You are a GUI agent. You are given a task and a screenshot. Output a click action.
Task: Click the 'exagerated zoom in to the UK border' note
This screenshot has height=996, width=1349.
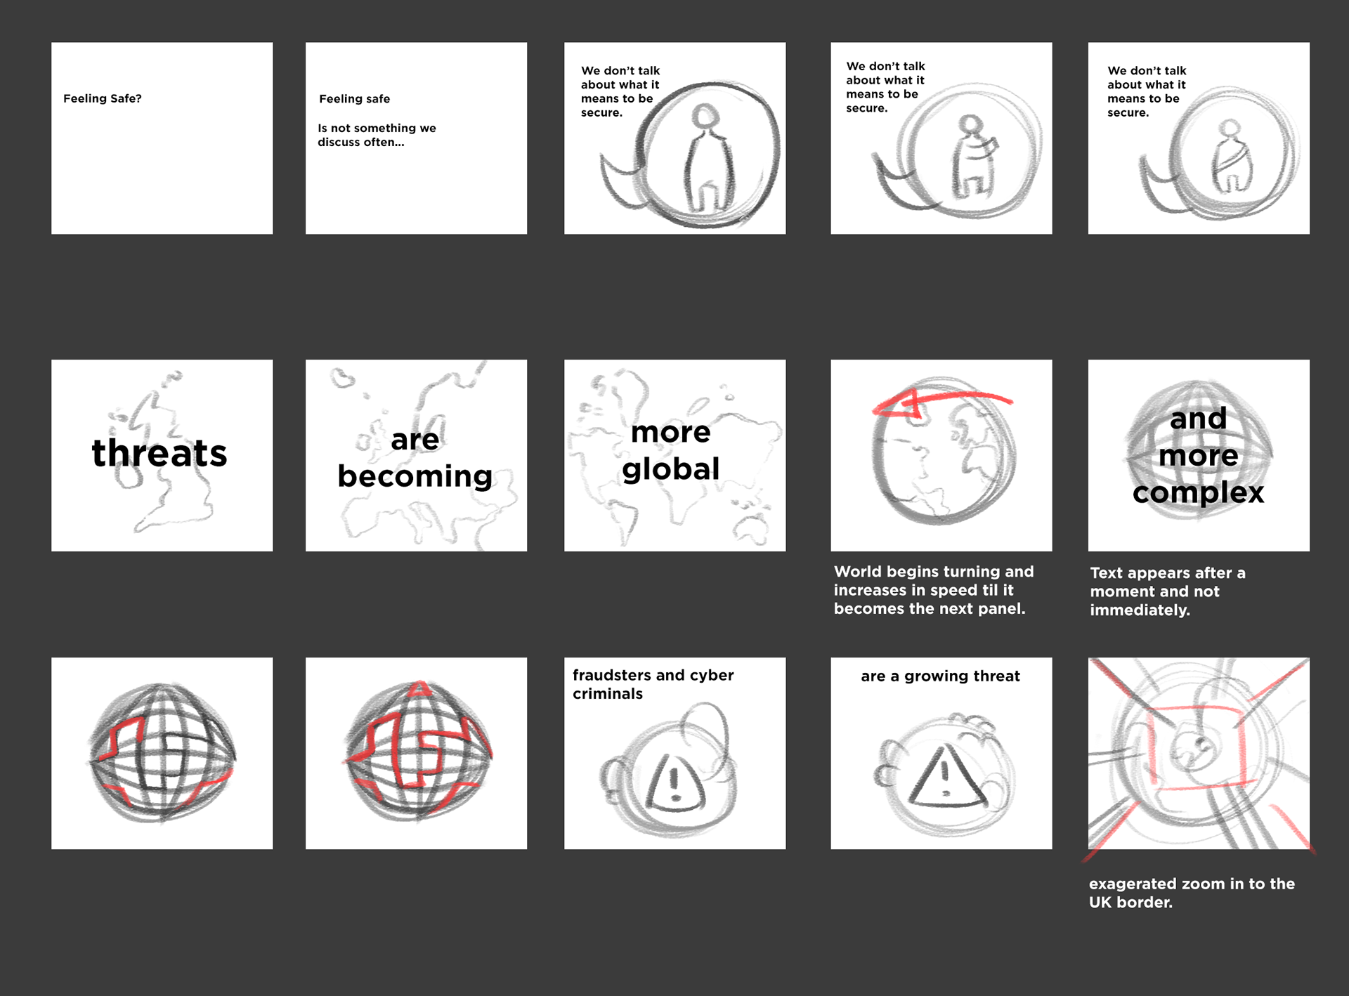(1192, 893)
